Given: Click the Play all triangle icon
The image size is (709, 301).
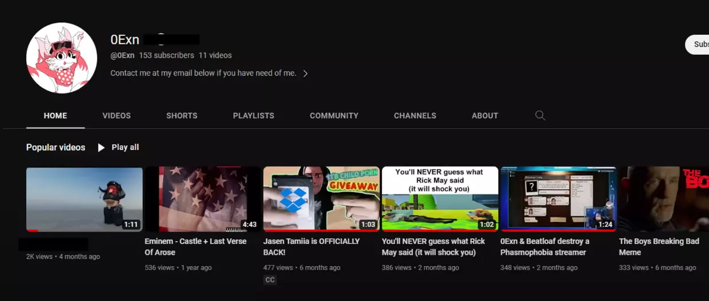Looking at the screenshot, I should 101,148.
